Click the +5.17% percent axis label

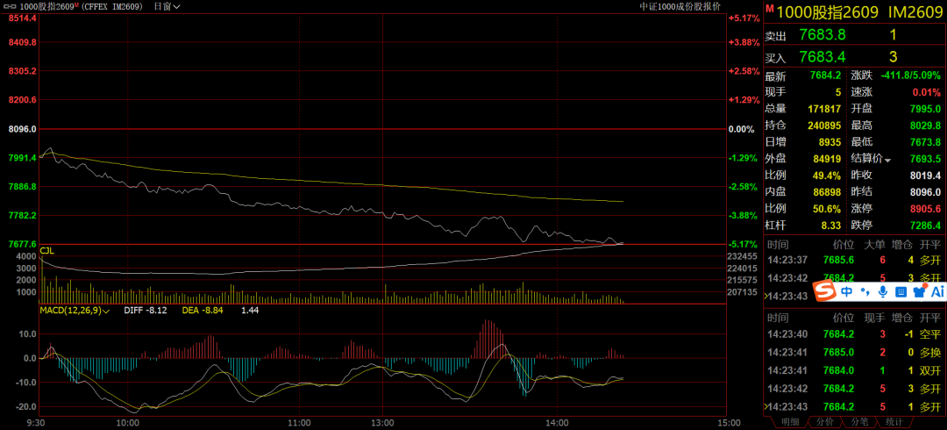click(744, 18)
